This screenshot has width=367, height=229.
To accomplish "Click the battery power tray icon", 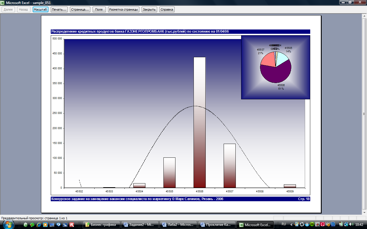I will point(341,224).
